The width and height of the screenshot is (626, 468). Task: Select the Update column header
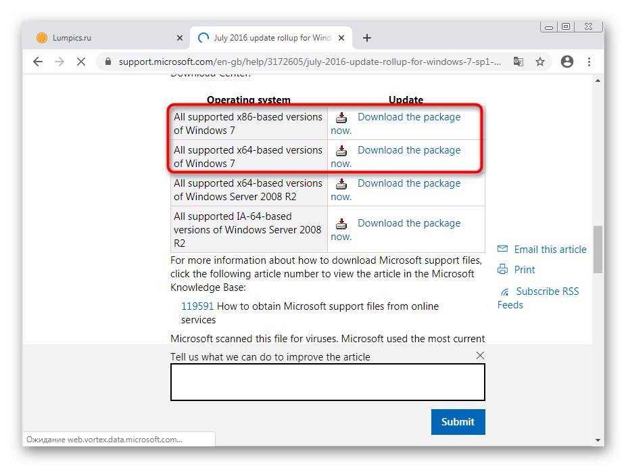(406, 100)
